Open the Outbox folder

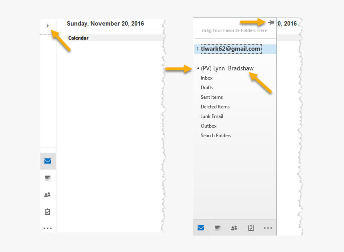coord(209,126)
